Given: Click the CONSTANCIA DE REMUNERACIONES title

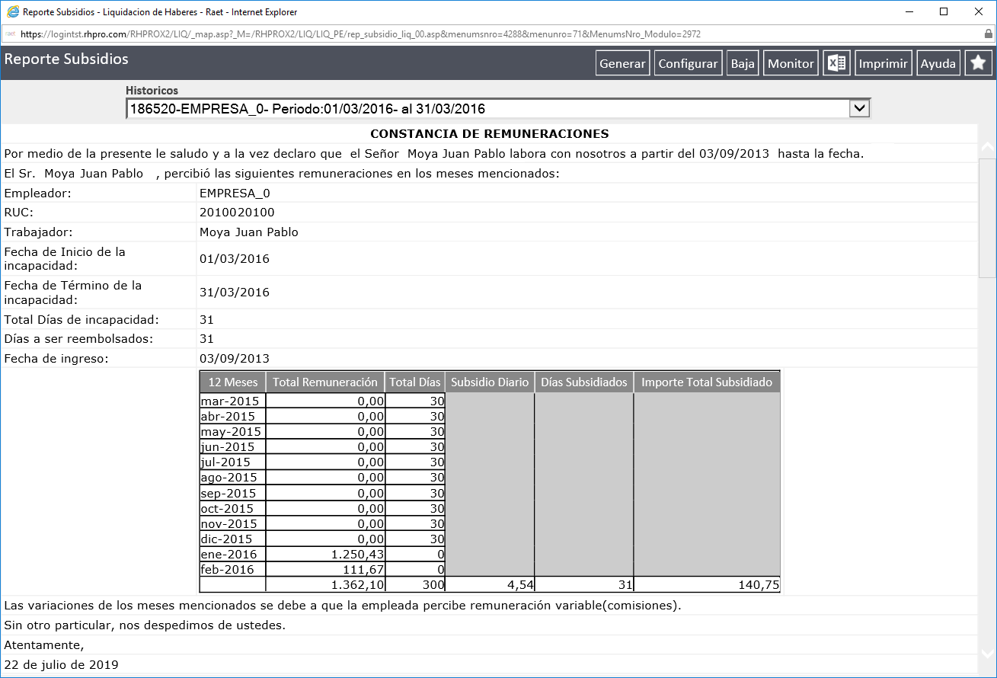Looking at the screenshot, I should 489,134.
